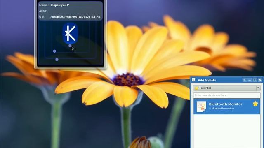The height and width of the screenshot is (148, 264).
Task: Click the dot directly beneath the Bluetooth icon
Action: (70, 46)
